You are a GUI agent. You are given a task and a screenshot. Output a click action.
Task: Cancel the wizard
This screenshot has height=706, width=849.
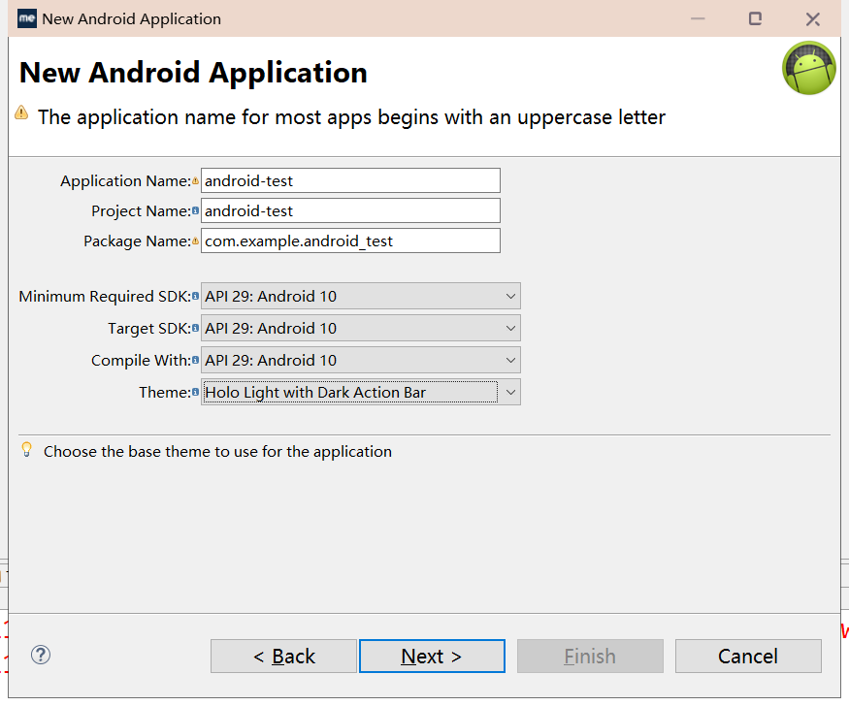click(748, 656)
